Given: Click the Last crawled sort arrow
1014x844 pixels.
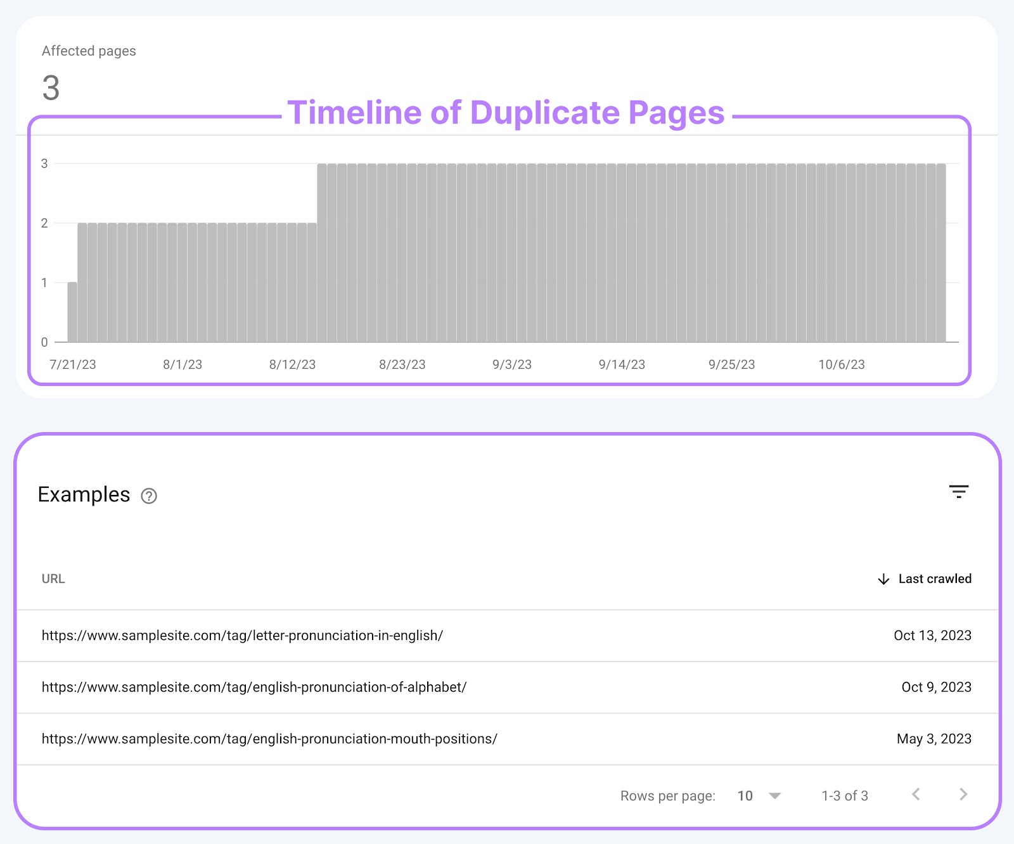Looking at the screenshot, I should 883,579.
